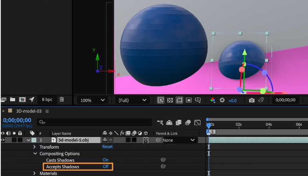Toggle Accepts Shadows value Off
308x176 pixels.
pyautogui.click(x=106, y=167)
